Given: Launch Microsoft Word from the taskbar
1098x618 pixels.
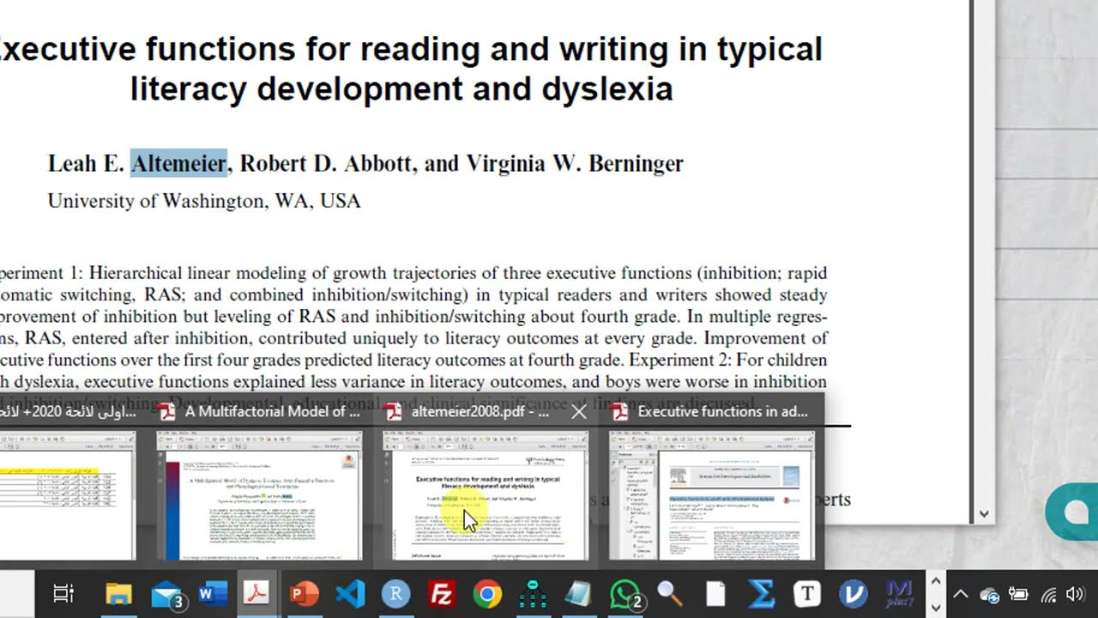Looking at the screenshot, I should [212, 594].
